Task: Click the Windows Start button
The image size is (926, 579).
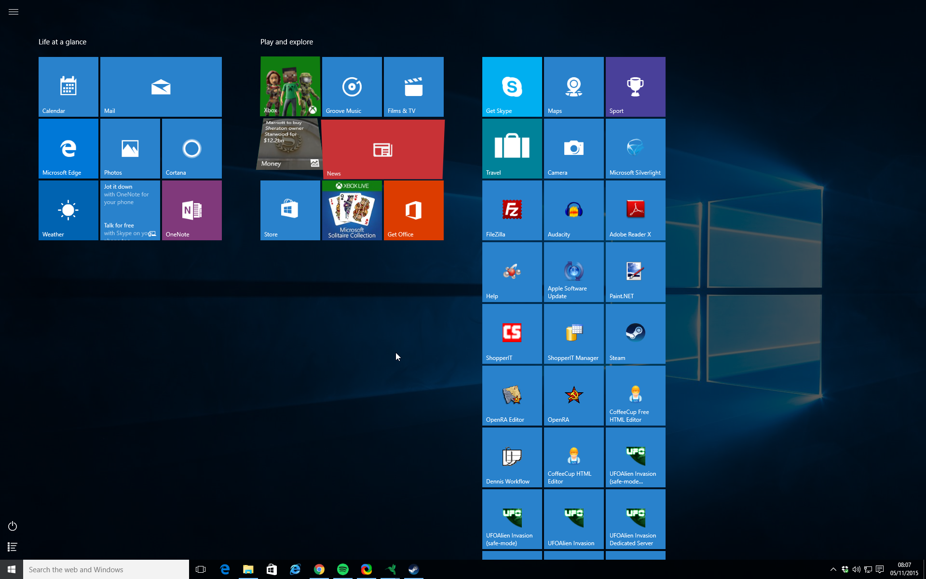Action: 12,569
